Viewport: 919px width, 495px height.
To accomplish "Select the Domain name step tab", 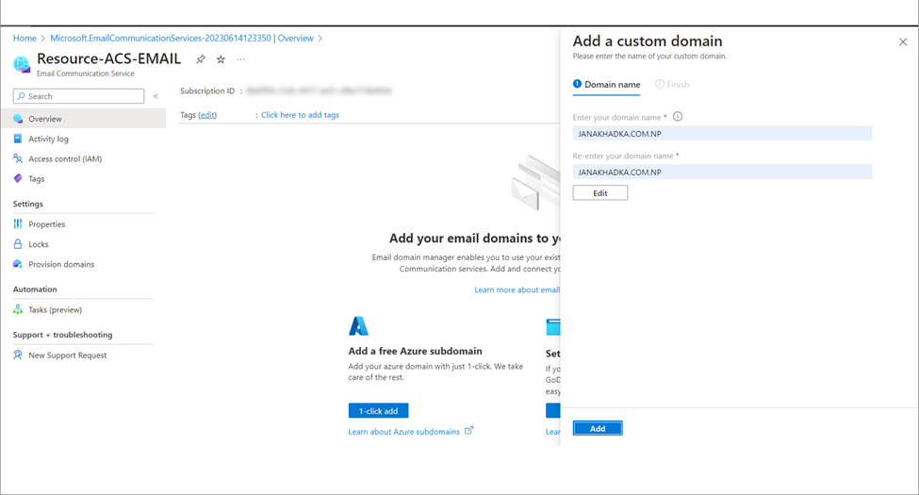I will click(607, 85).
